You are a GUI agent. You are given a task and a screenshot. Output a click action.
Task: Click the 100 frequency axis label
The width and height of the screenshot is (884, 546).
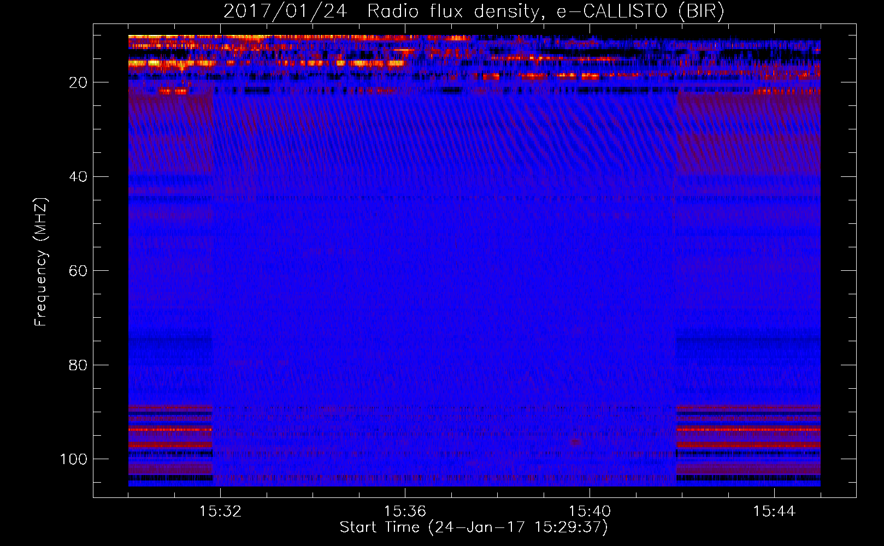74,459
